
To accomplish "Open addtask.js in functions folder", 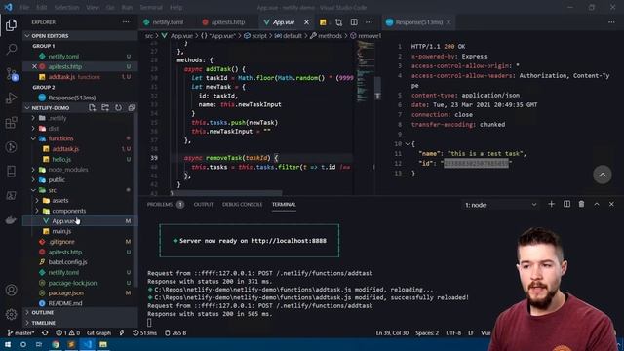I will click(65, 149).
